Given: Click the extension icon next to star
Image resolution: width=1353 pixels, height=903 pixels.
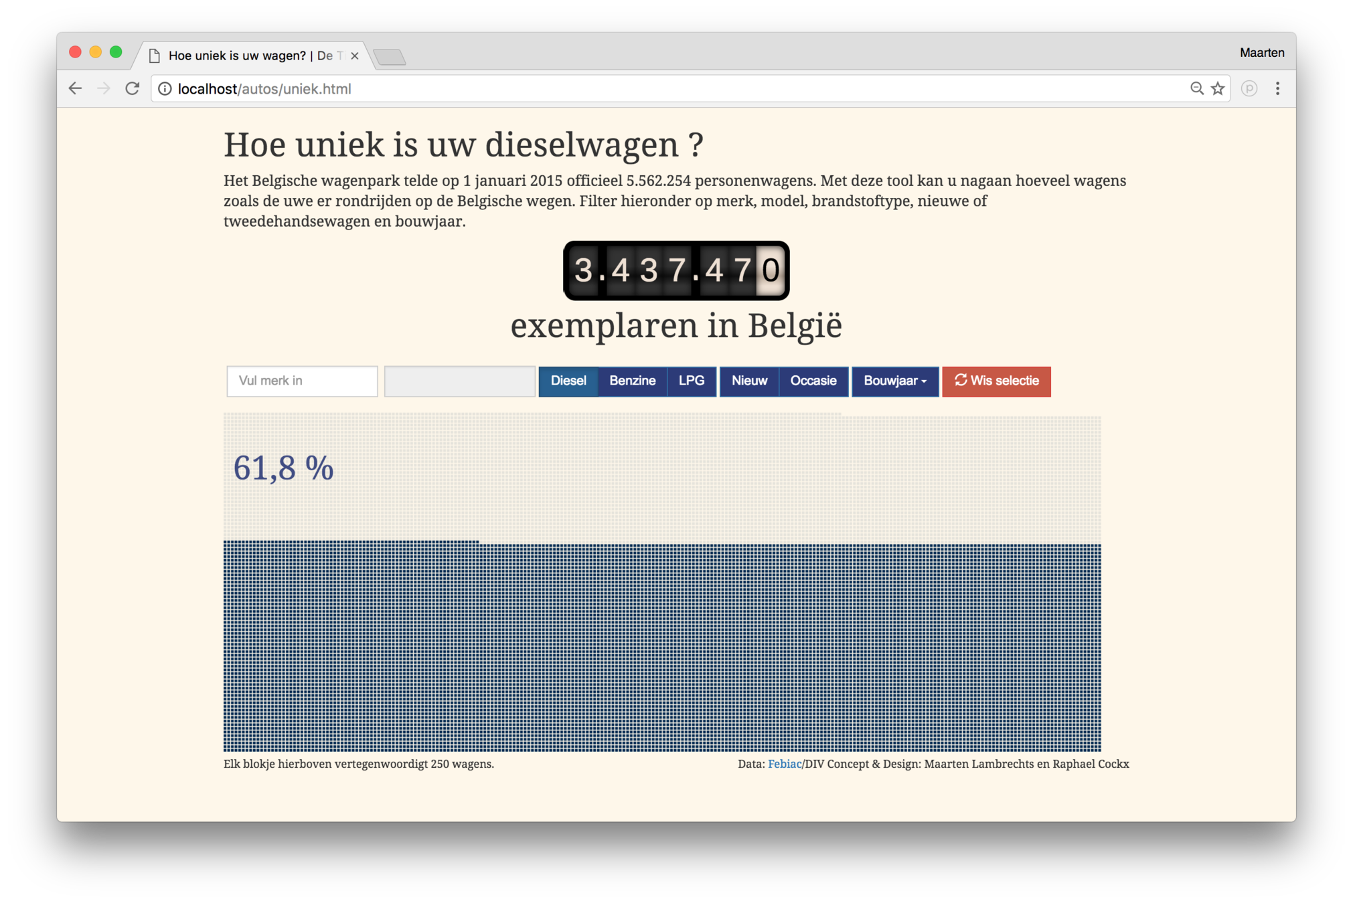Looking at the screenshot, I should point(1249,88).
